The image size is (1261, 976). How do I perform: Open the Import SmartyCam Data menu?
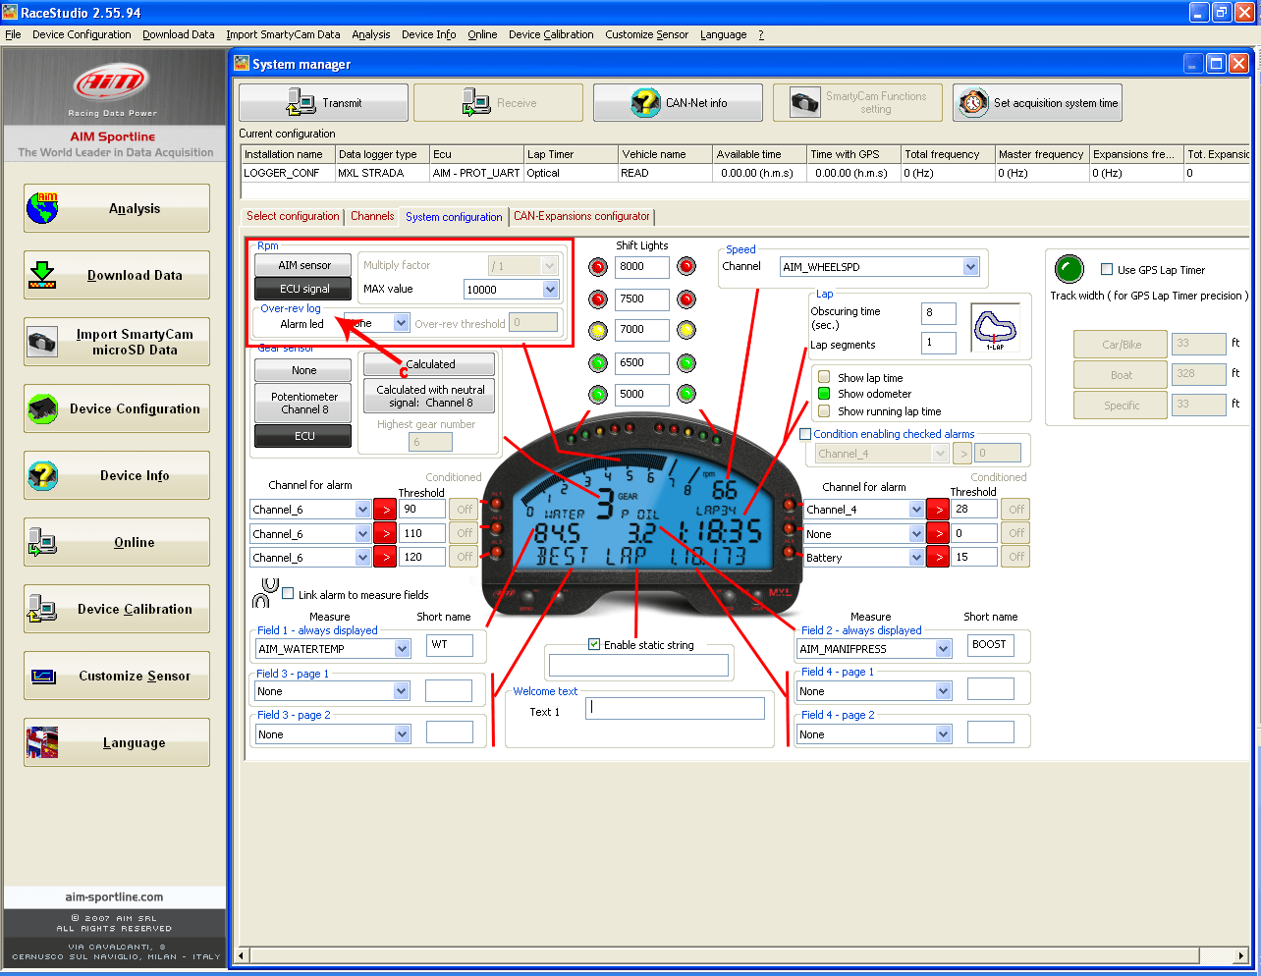(x=283, y=34)
